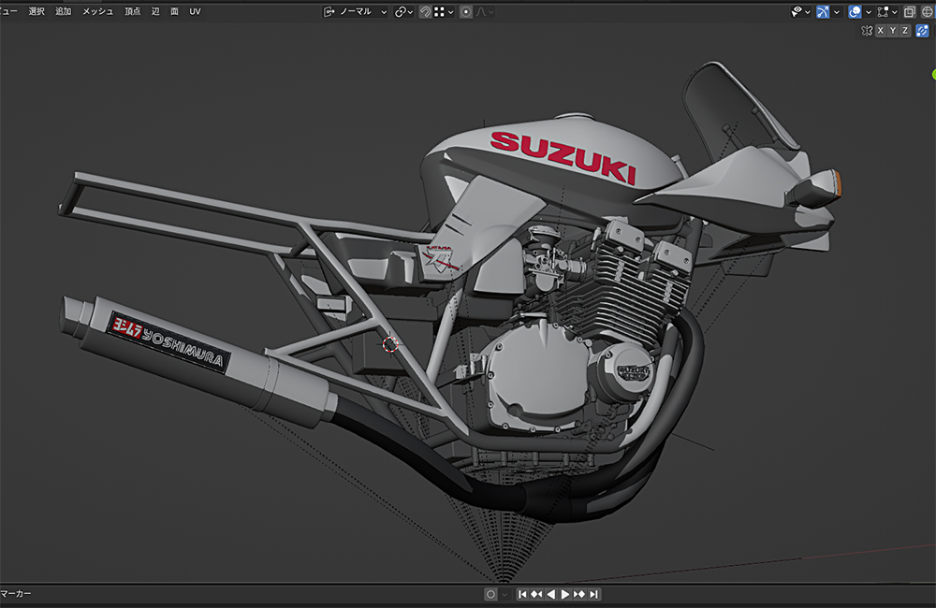Expand the overlays options dropdown arrow
Image resolution: width=936 pixels, height=608 pixels.
(x=869, y=12)
